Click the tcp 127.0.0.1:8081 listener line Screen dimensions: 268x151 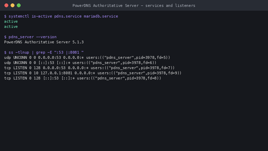pyautogui.click(x=93, y=73)
